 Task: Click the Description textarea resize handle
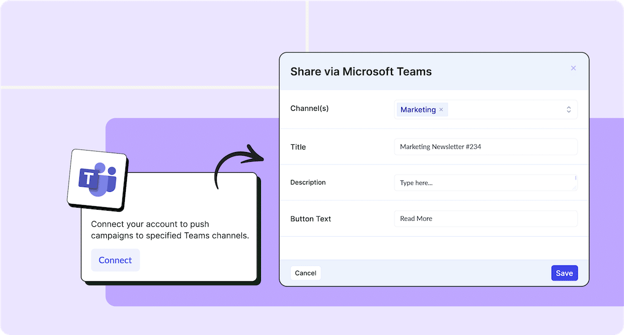tap(574, 188)
